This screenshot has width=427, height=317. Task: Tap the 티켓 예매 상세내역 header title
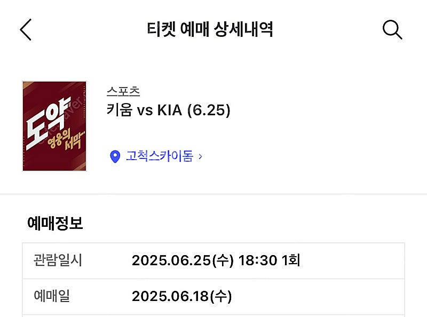(210, 29)
